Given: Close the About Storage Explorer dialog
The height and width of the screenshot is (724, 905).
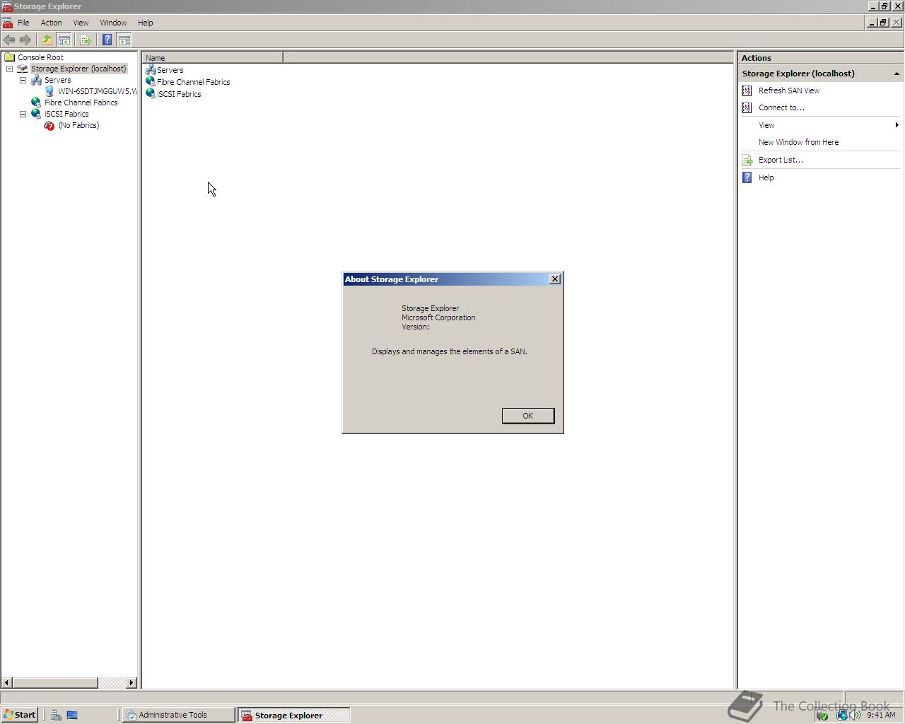Looking at the screenshot, I should [555, 279].
